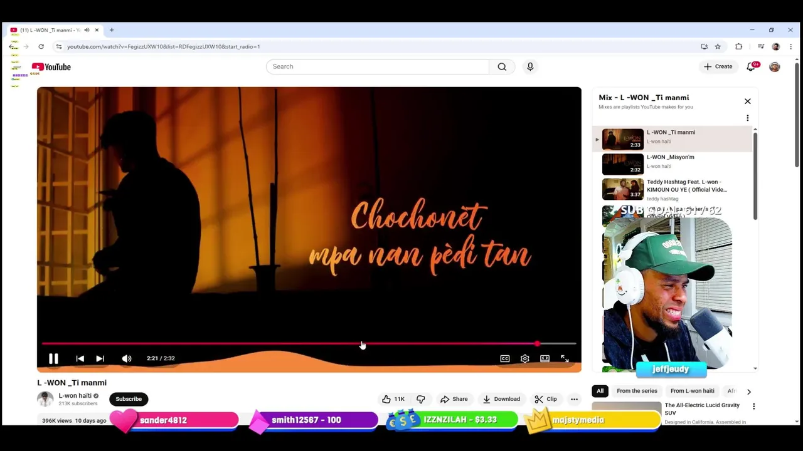Open YouTube notifications bell
Image resolution: width=803 pixels, height=451 pixels.
tap(751, 66)
